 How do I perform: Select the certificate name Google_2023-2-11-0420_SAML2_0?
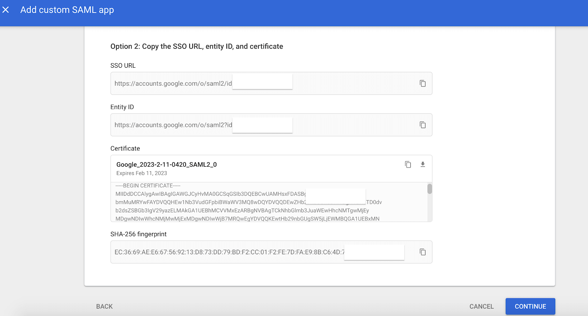click(166, 164)
